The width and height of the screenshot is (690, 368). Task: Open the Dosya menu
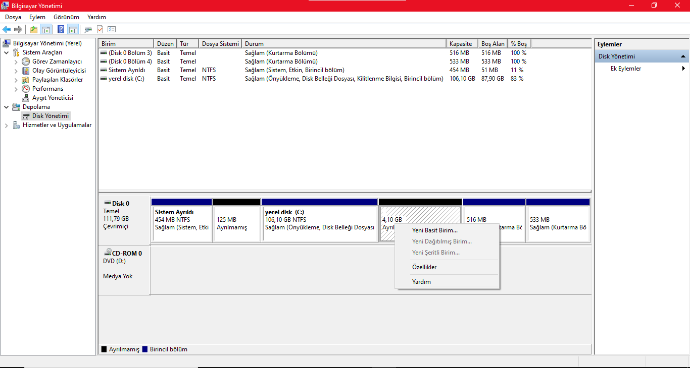[x=13, y=17]
